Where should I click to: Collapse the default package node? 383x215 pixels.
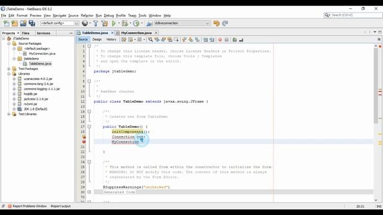pos(14,49)
